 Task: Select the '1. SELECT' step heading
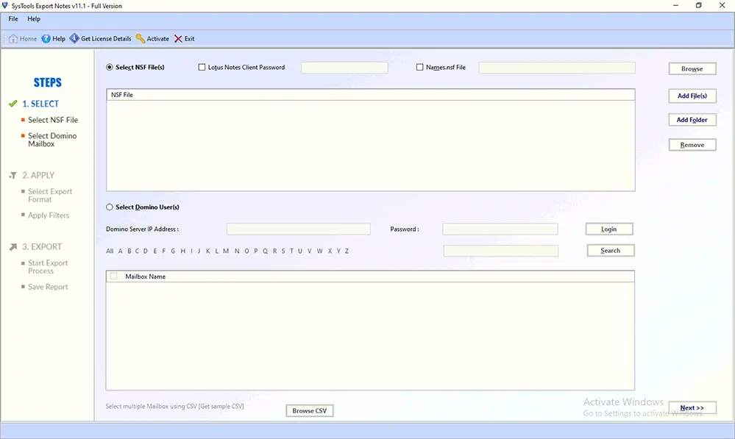pyautogui.click(x=40, y=104)
